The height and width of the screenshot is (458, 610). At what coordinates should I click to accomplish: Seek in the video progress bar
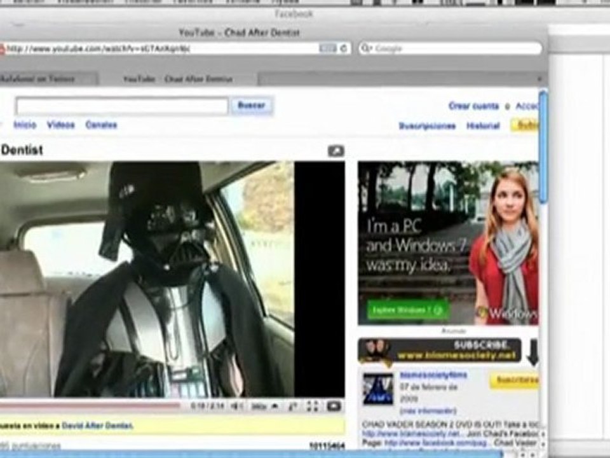click(x=90, y=406)
